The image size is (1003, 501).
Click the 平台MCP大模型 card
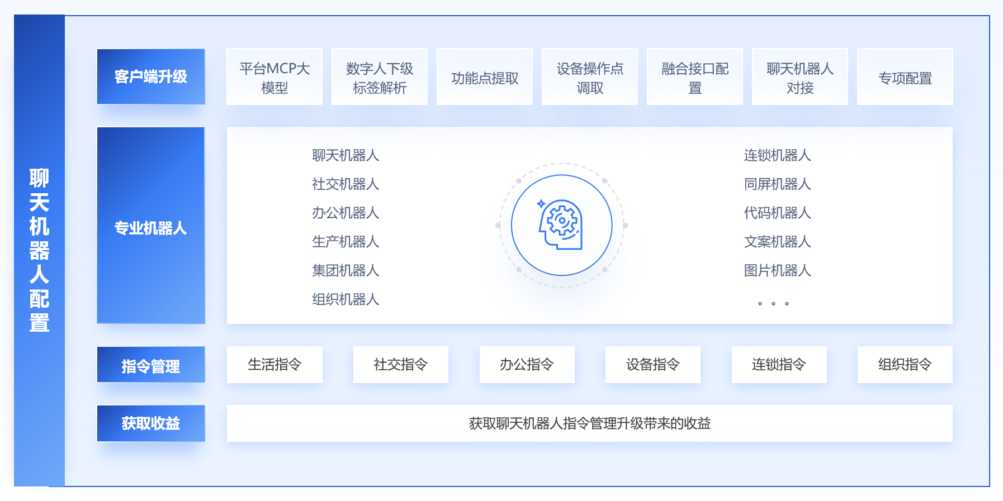(275, 77)
